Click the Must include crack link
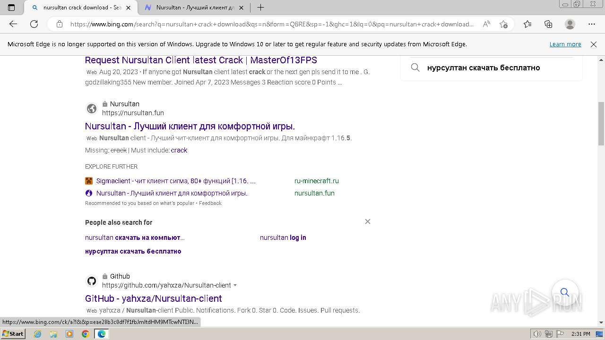Viewport: 605px width, 340px height. 179,150
